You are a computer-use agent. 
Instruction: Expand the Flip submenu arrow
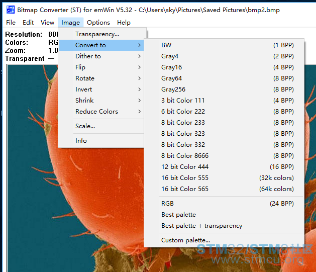[x=140, y=67]
